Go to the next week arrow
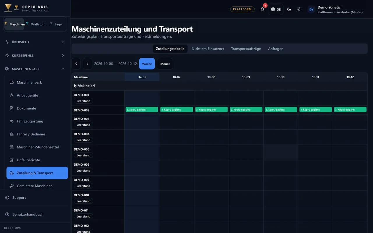This screenshot has height=233, width=373. tap(87, 64)
